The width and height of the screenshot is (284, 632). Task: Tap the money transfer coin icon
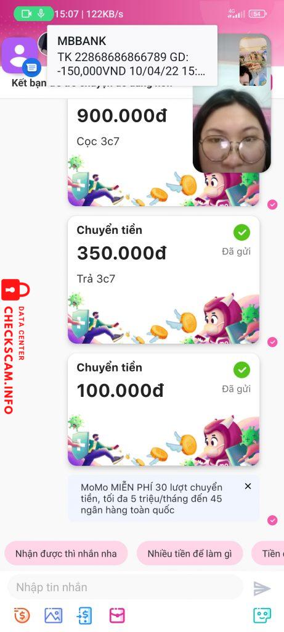(22, 615)
